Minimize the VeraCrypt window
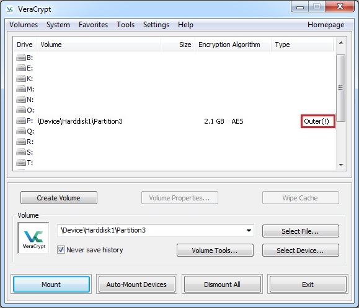This screenshot has height=308, width=359. 300,6
